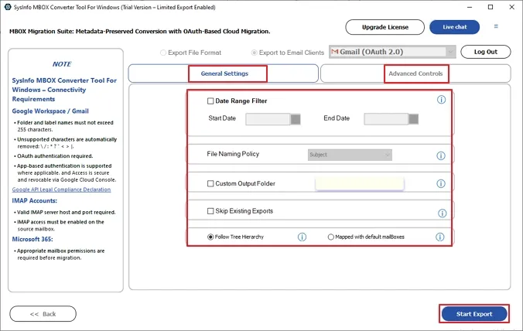Maximize the MBOX Converter window
The height and width of the screenshot is (331, 523).
(x=491, y=7)
